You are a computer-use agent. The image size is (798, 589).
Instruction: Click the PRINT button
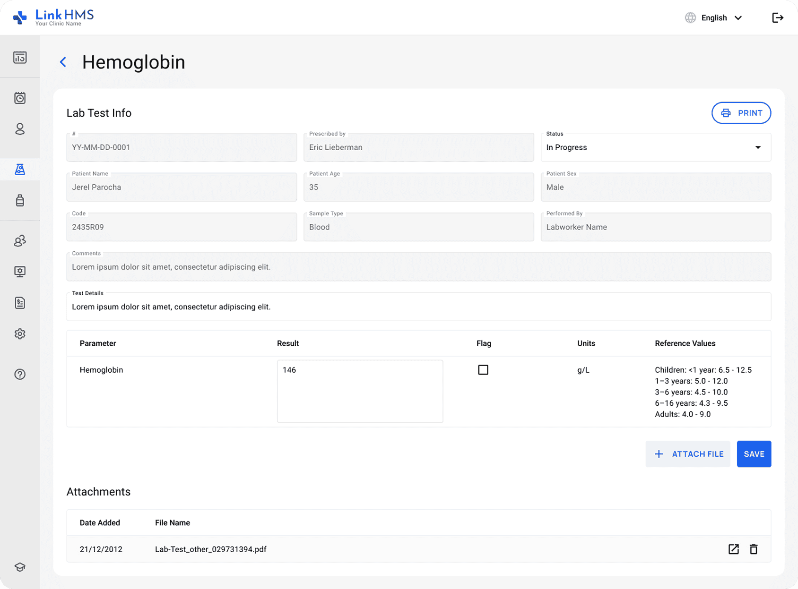point(741,113)
